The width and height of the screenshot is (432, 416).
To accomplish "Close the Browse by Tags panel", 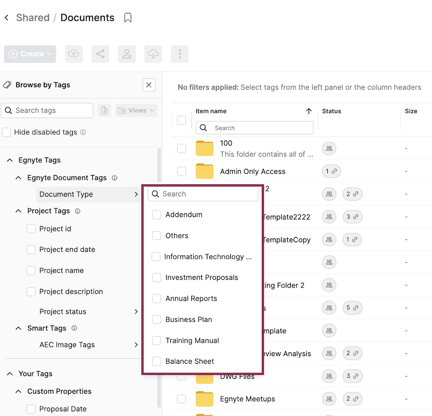I will [149, 85].
